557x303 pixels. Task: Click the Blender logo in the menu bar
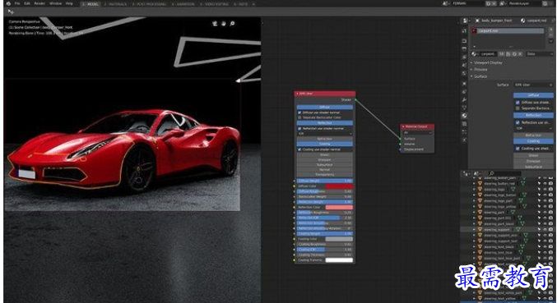point(8,3)
